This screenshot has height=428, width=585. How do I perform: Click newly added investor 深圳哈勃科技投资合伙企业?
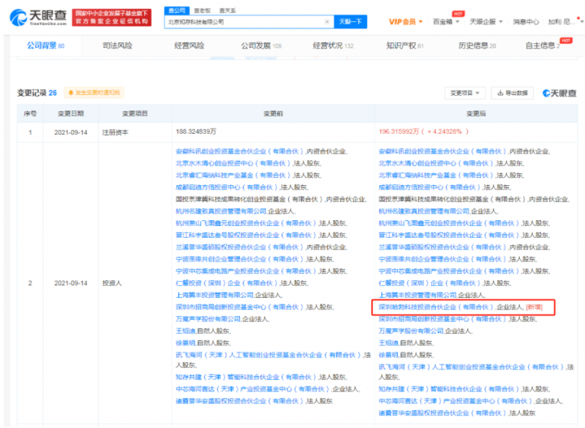[436, 307]
